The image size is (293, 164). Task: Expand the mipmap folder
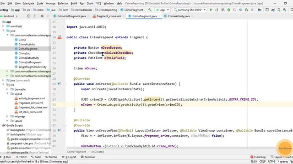point(7,117)
